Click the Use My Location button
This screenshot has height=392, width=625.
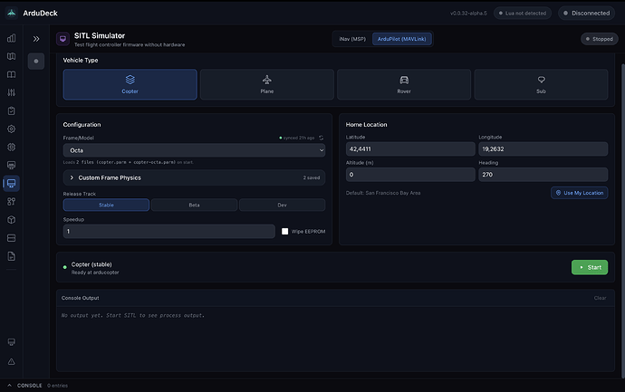coord(580,193)
